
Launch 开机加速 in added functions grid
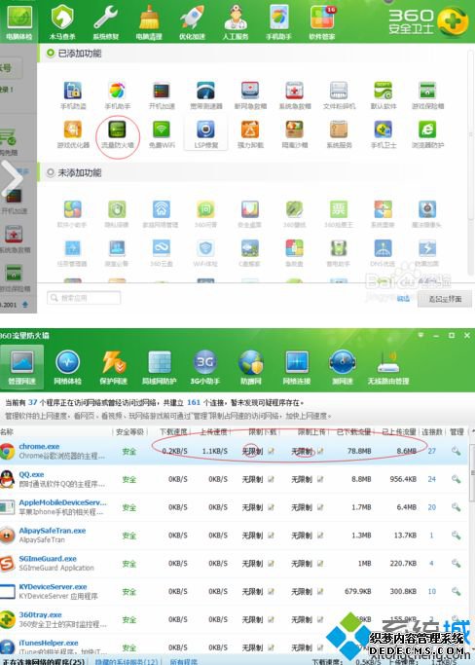162,95
